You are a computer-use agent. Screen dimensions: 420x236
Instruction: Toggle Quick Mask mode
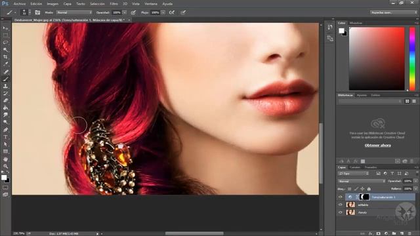5,187
